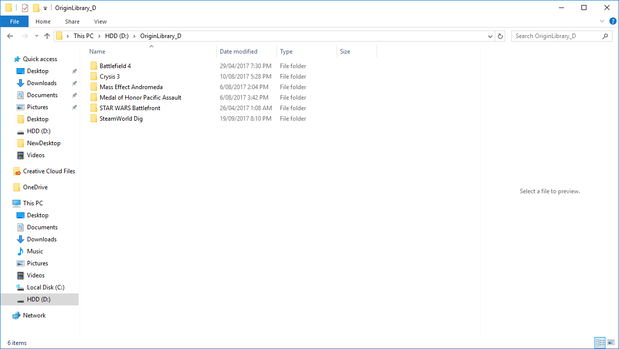
Task: Open Pictures under This PC
Action: (38, 263)
